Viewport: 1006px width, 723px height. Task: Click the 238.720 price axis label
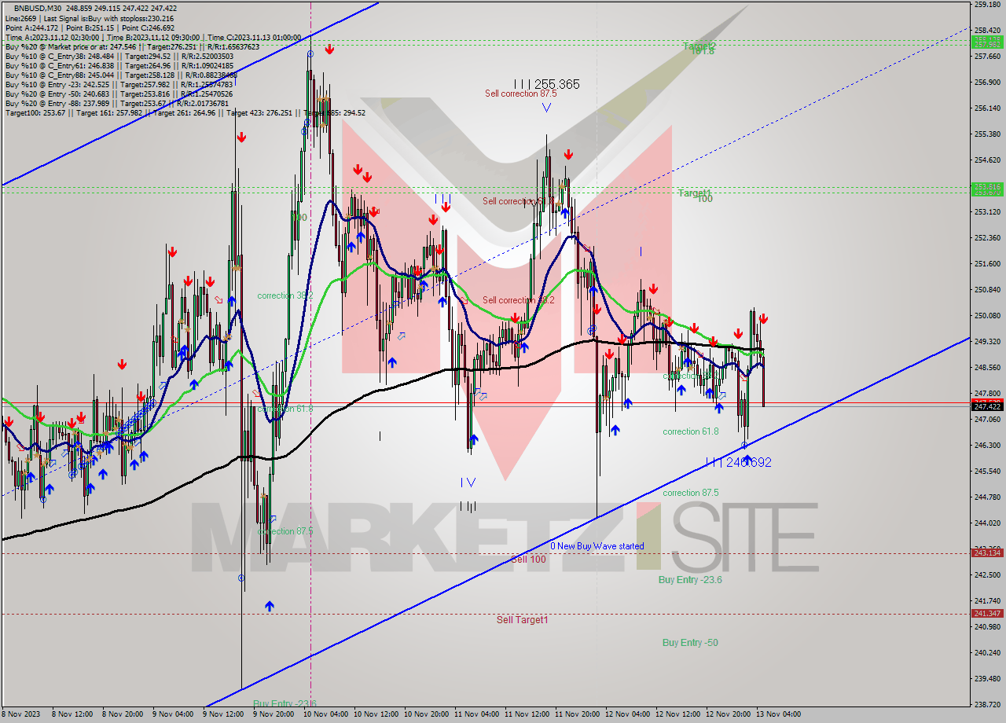[987, 704]
